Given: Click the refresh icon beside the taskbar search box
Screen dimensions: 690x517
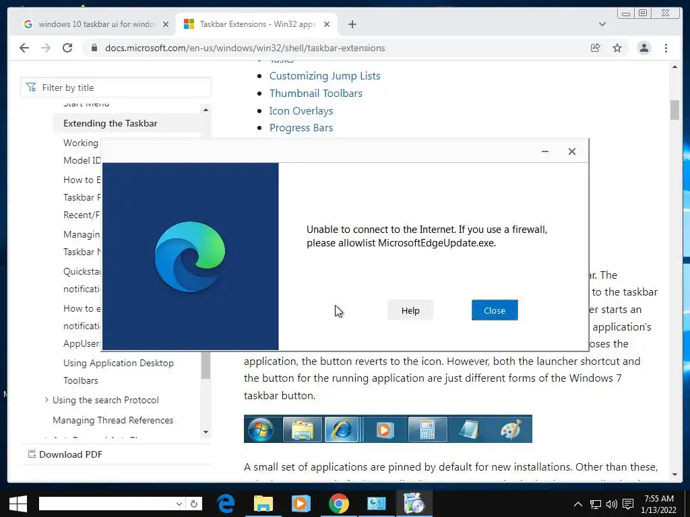Looking at the screenshot, I should tap(193, 504).
